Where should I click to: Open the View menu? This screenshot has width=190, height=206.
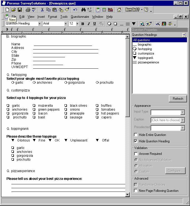(31, 17)
